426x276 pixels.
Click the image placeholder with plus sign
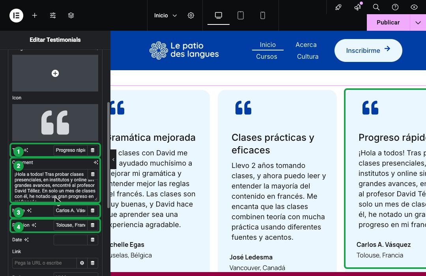pos(55,73)
